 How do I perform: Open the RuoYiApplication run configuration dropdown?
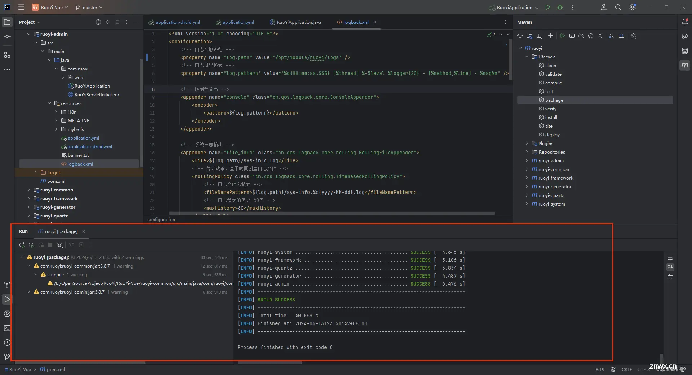(x=514, y=7)
